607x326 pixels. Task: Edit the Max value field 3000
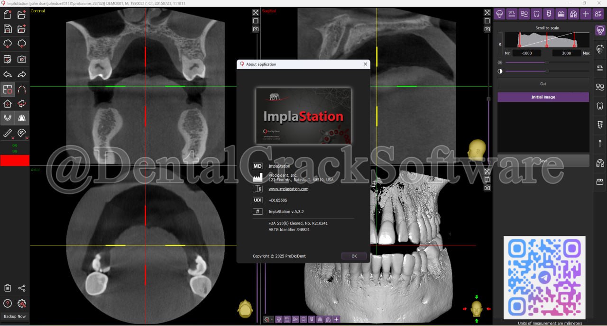click(x=566, y=53)
